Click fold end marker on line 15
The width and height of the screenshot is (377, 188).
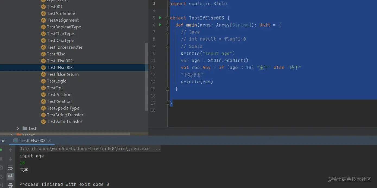[167, 89]
